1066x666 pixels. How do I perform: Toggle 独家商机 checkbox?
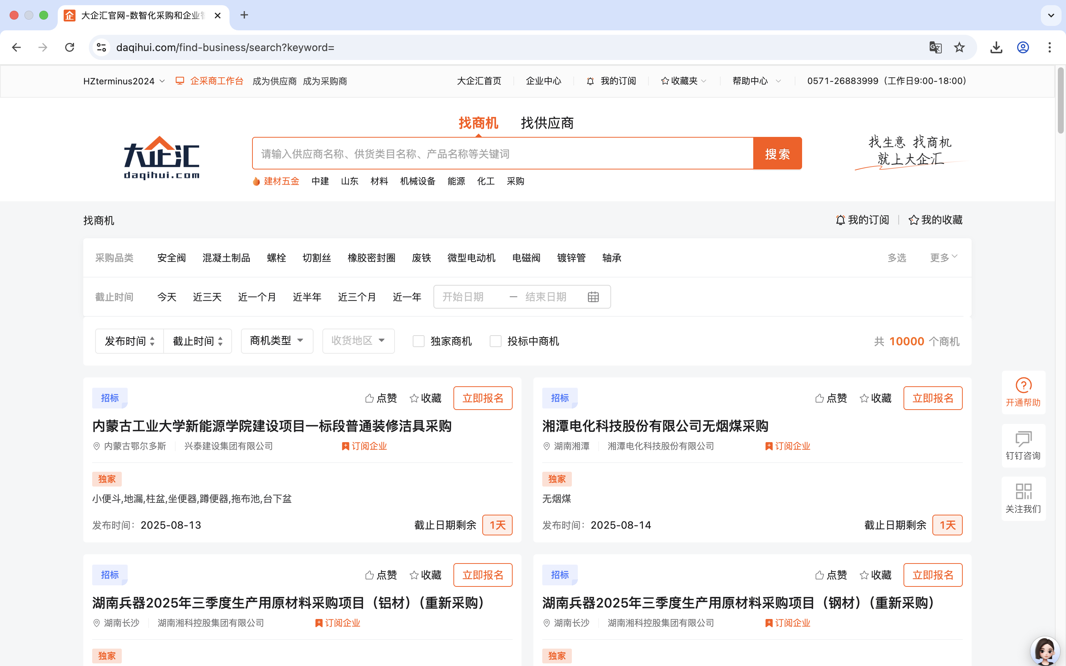coord(419,342)
